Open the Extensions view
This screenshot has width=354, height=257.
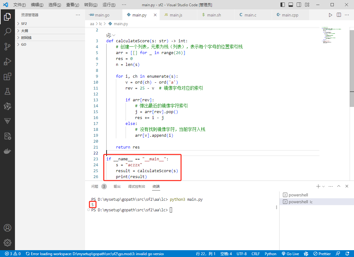coord(7,76)
